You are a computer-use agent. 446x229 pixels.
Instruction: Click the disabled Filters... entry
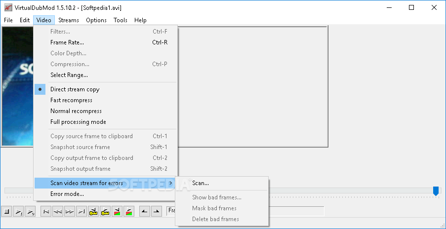[106, 32]
